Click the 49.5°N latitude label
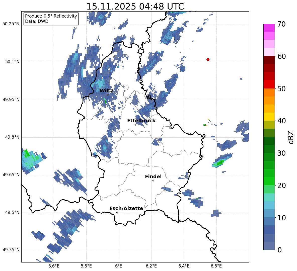Viewport: 297px width, 271px height. tap(12, 212)
